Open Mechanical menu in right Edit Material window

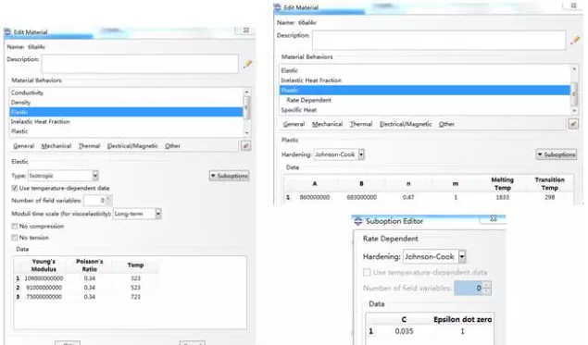327,124
